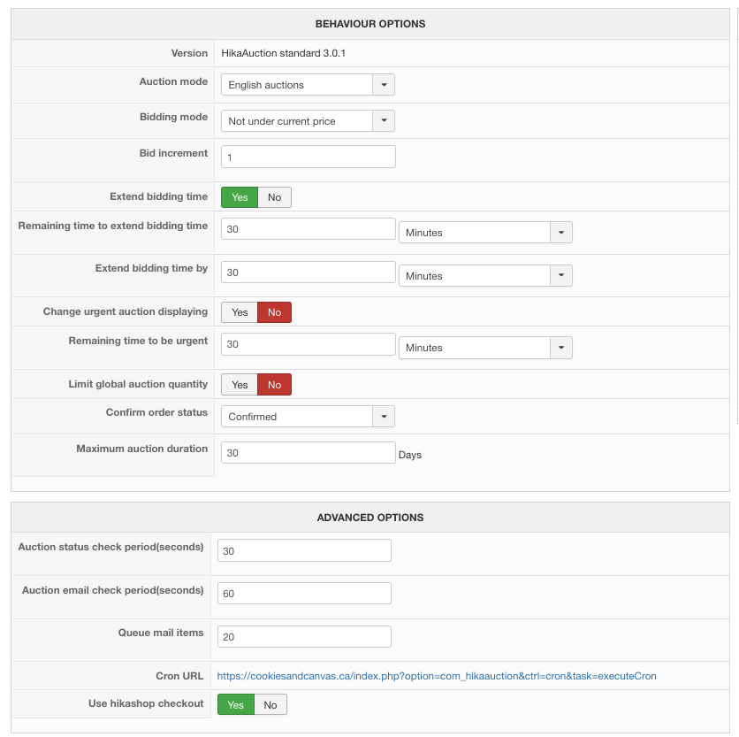The image size is (739, 737).
Task: Open the Bidding mode dropdown
Action: pos(307,121)
